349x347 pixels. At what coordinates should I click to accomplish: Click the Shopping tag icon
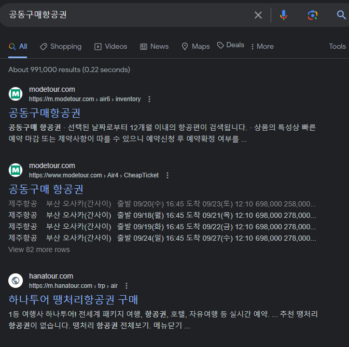[x=44, y=47]
